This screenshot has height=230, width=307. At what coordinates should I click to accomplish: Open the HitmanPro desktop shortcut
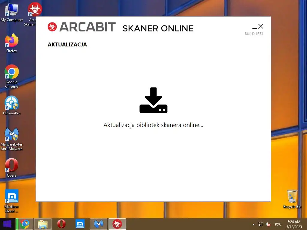pos(12,105)
